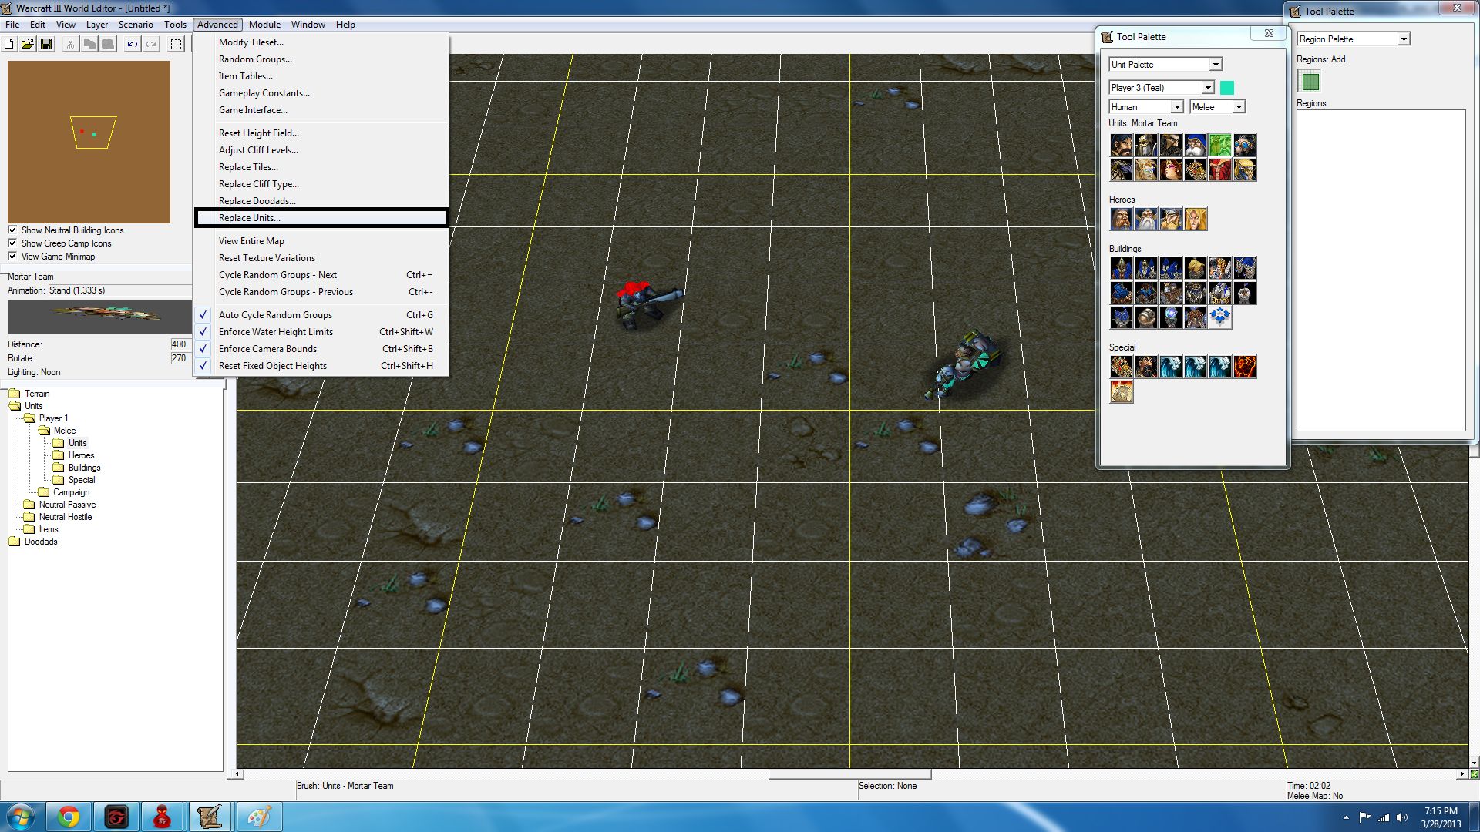Viewport: 1480px width, 832px height.
Task: Open Chrome from the taskbar
Action: coord(69,817)
